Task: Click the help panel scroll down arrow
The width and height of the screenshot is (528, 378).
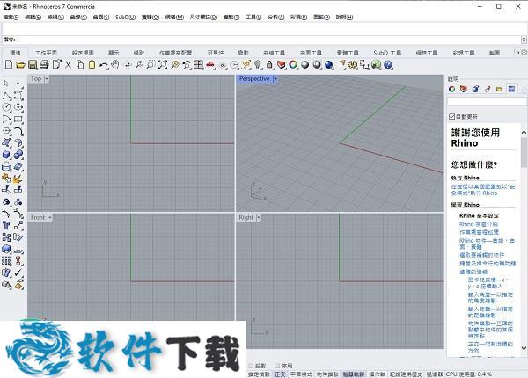Action: pos(524,348)
